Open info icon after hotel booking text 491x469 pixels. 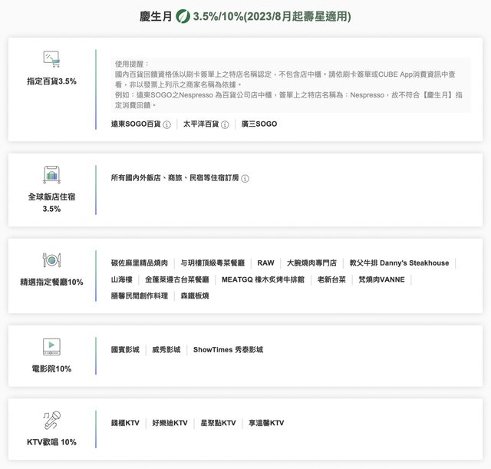(245, 179)
